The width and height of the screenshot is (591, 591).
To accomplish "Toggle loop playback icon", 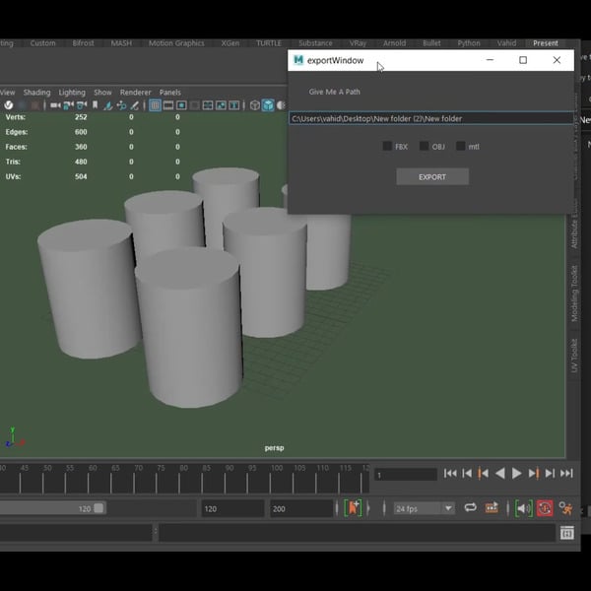I will 471,508.
